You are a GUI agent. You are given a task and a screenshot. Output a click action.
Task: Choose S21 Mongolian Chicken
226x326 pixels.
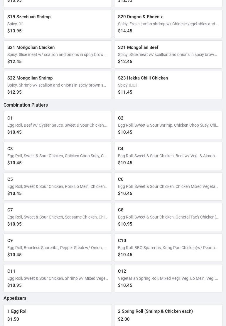click(x=58, y=54)
